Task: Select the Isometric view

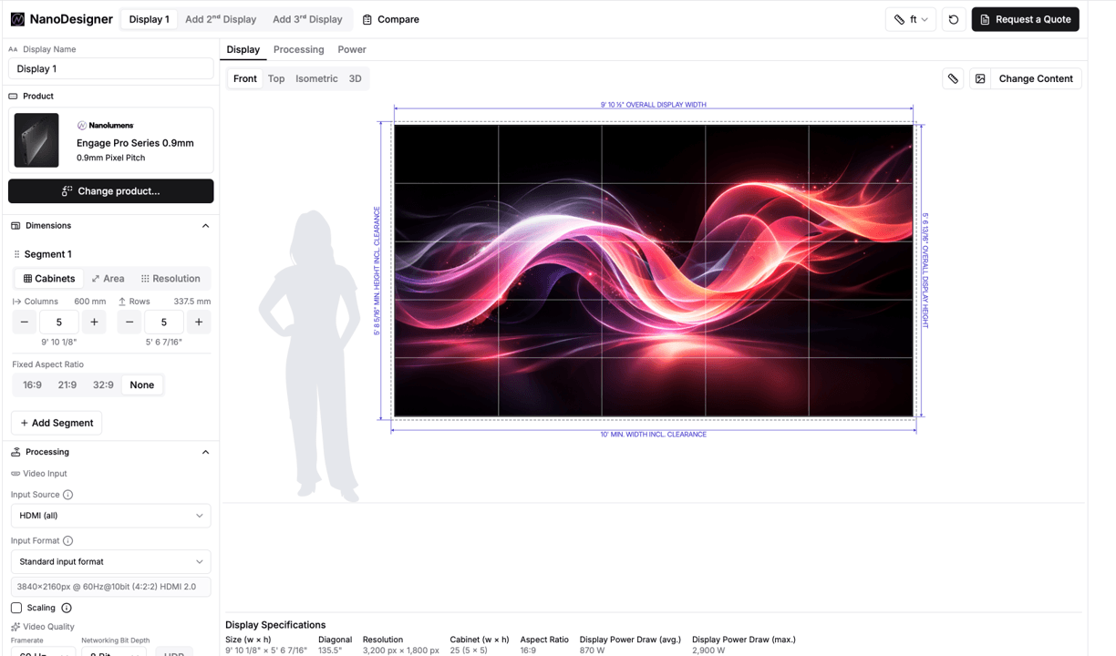Action: click(316, 78)
